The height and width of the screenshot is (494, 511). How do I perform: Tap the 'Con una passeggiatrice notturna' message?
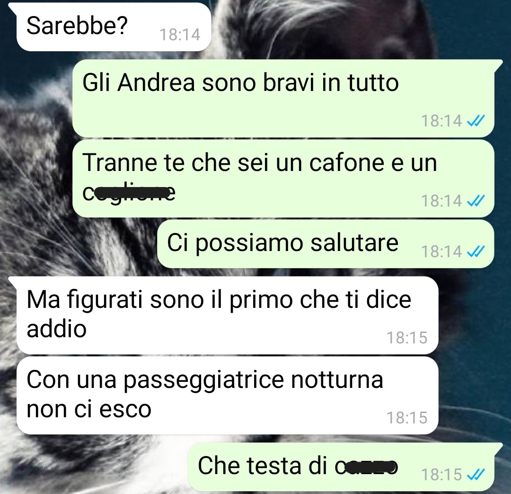pos(227,395)
